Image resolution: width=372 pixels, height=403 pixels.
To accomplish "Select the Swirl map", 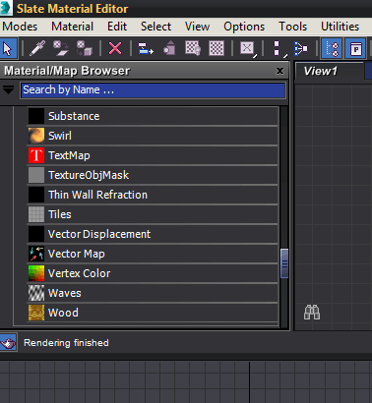I will (153, 136).
